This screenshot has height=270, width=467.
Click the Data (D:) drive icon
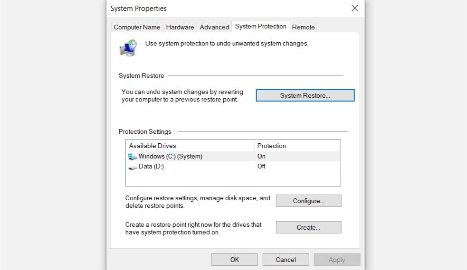pyautogui.click(x=133, y=167)
